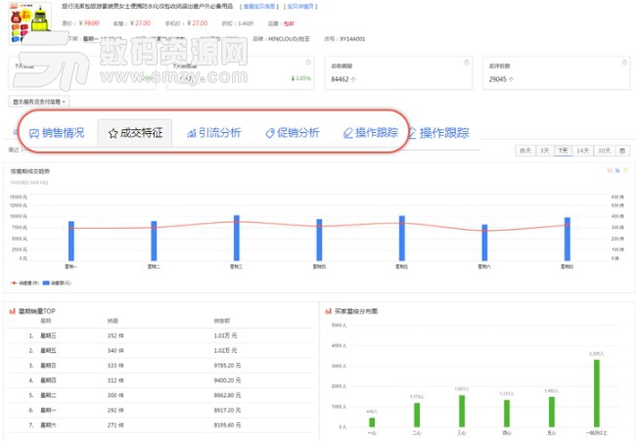Select the 3天 date range
Screen dimensions: 640x441
[544, 151]
